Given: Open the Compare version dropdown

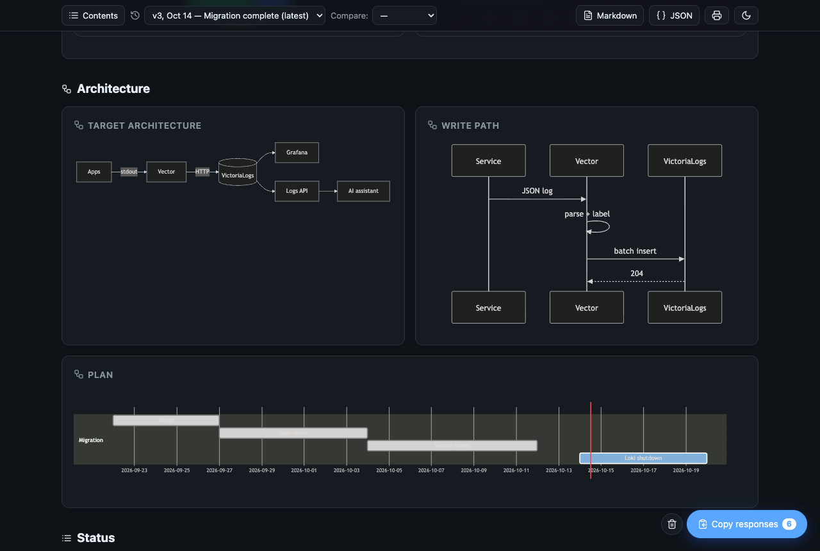Looking at the screenshot, I should click(404, 15).
